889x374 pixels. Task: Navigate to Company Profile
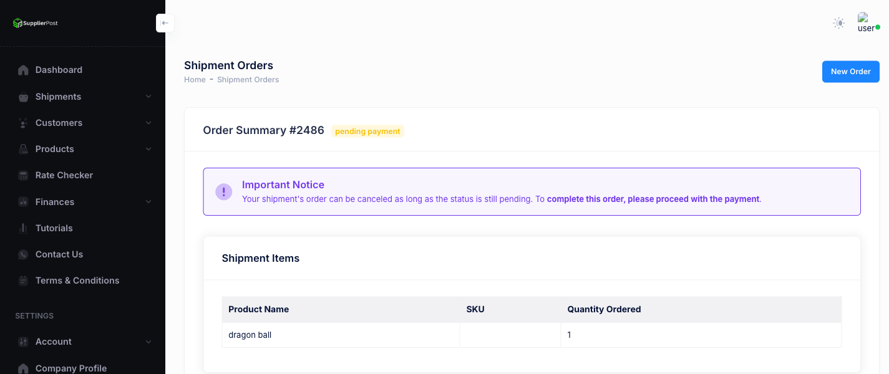point(70,368)
